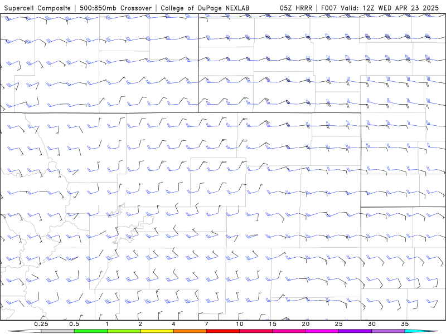Screen dimensions: 446x334
Task: Click the gray 0.25–0.5 colorbar segment
Action: [x=57, y=331]
